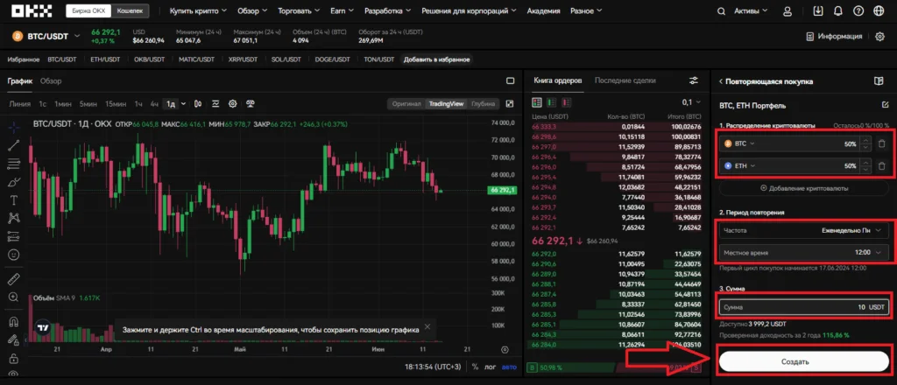
Task: Select the forecast/measure positions tool
Action: click(14, 236)
